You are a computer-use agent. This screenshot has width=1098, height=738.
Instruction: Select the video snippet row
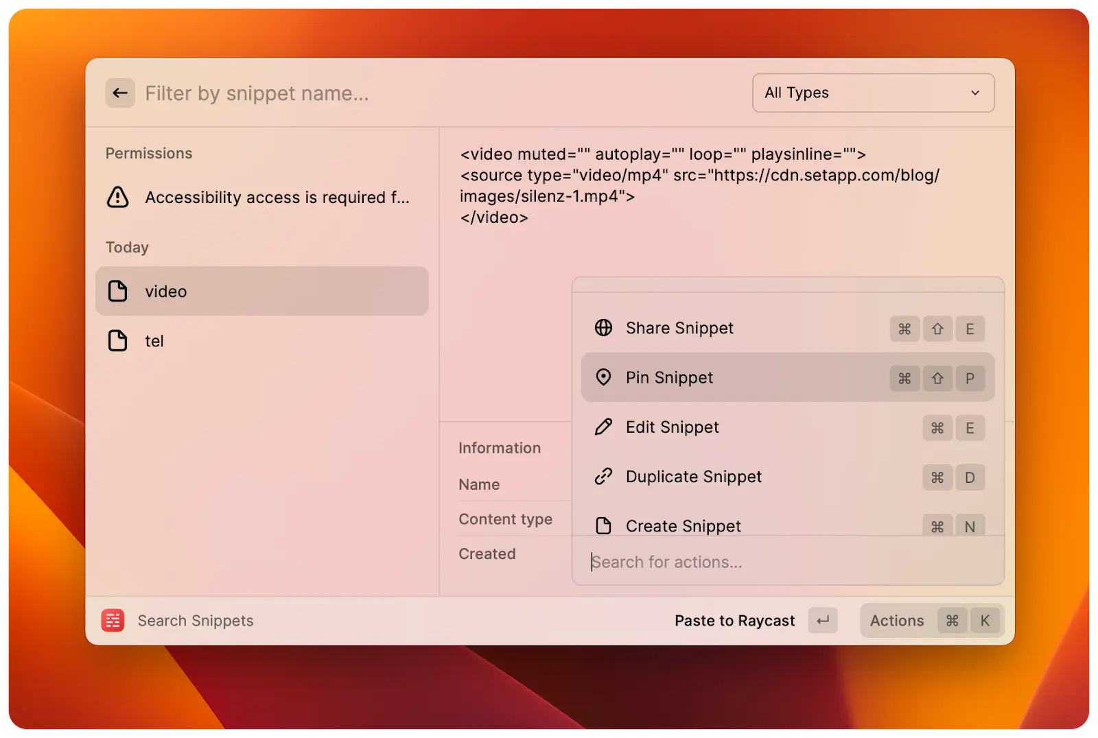[262, 291]
